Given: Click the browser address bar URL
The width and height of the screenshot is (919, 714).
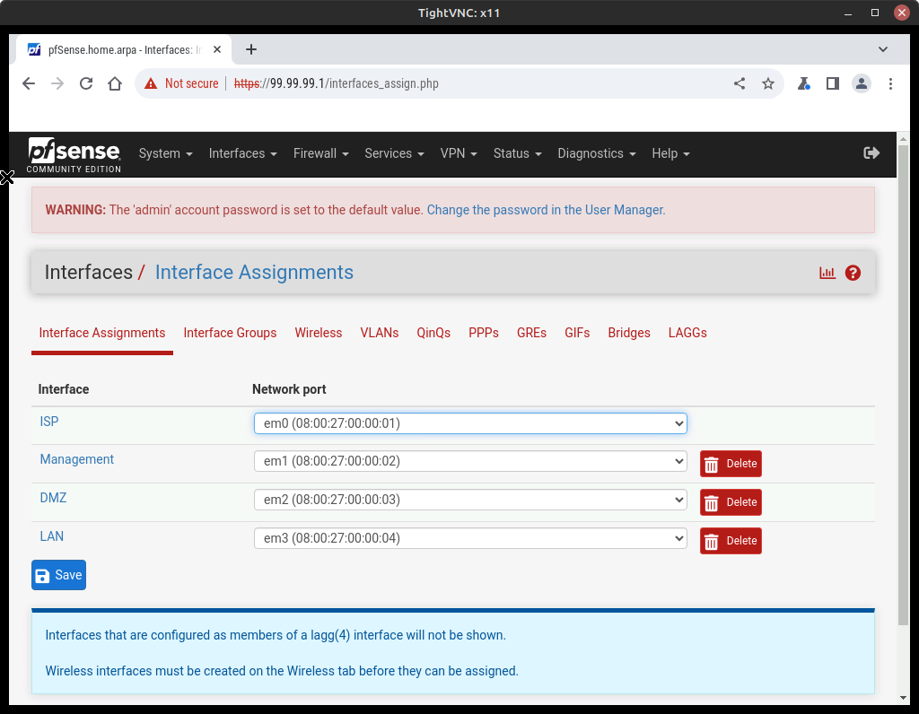Looking at the screenshot, I should pos(337,83).
